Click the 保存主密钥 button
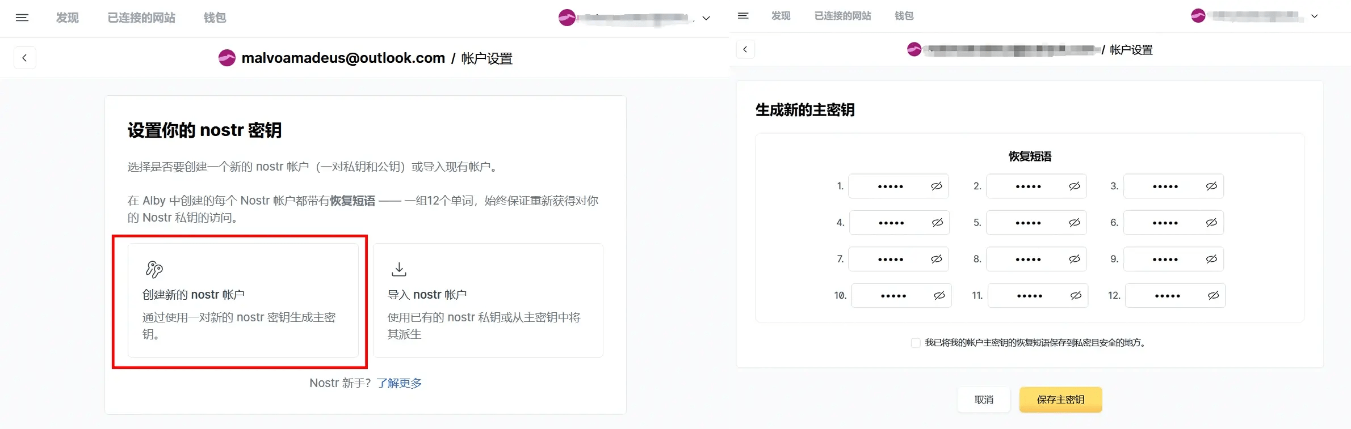The image size is (1351, 429). (x=1060, y=400)
